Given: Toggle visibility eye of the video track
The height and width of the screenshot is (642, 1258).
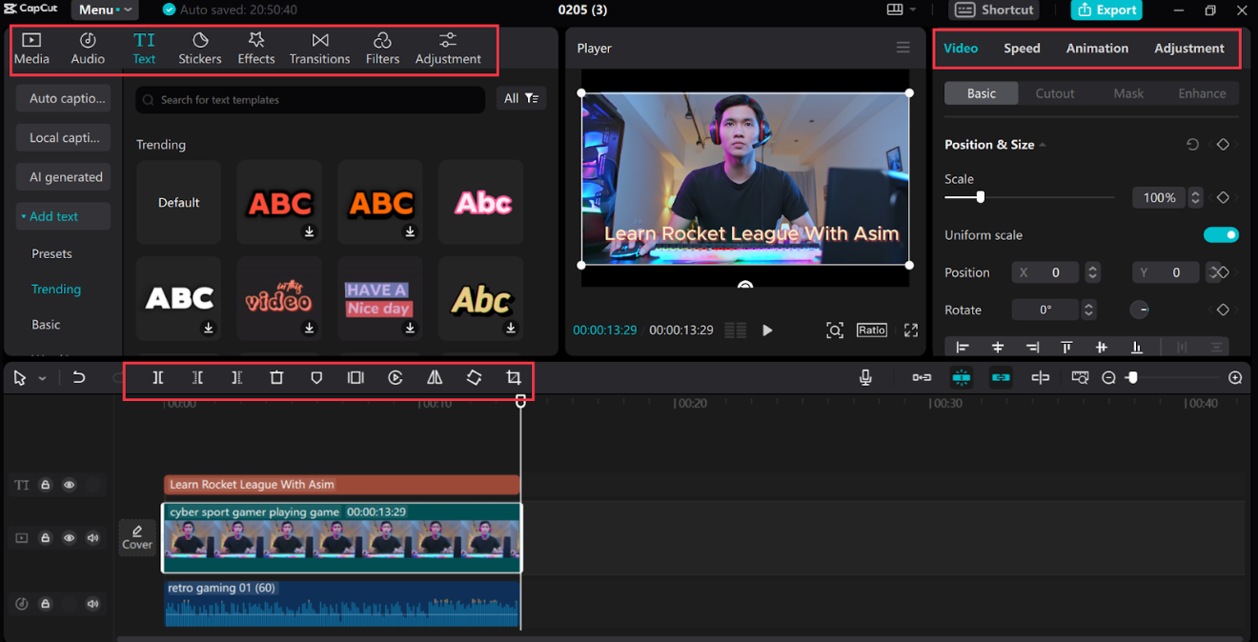Looking at the screenshot, I should (x=69, y=538).
